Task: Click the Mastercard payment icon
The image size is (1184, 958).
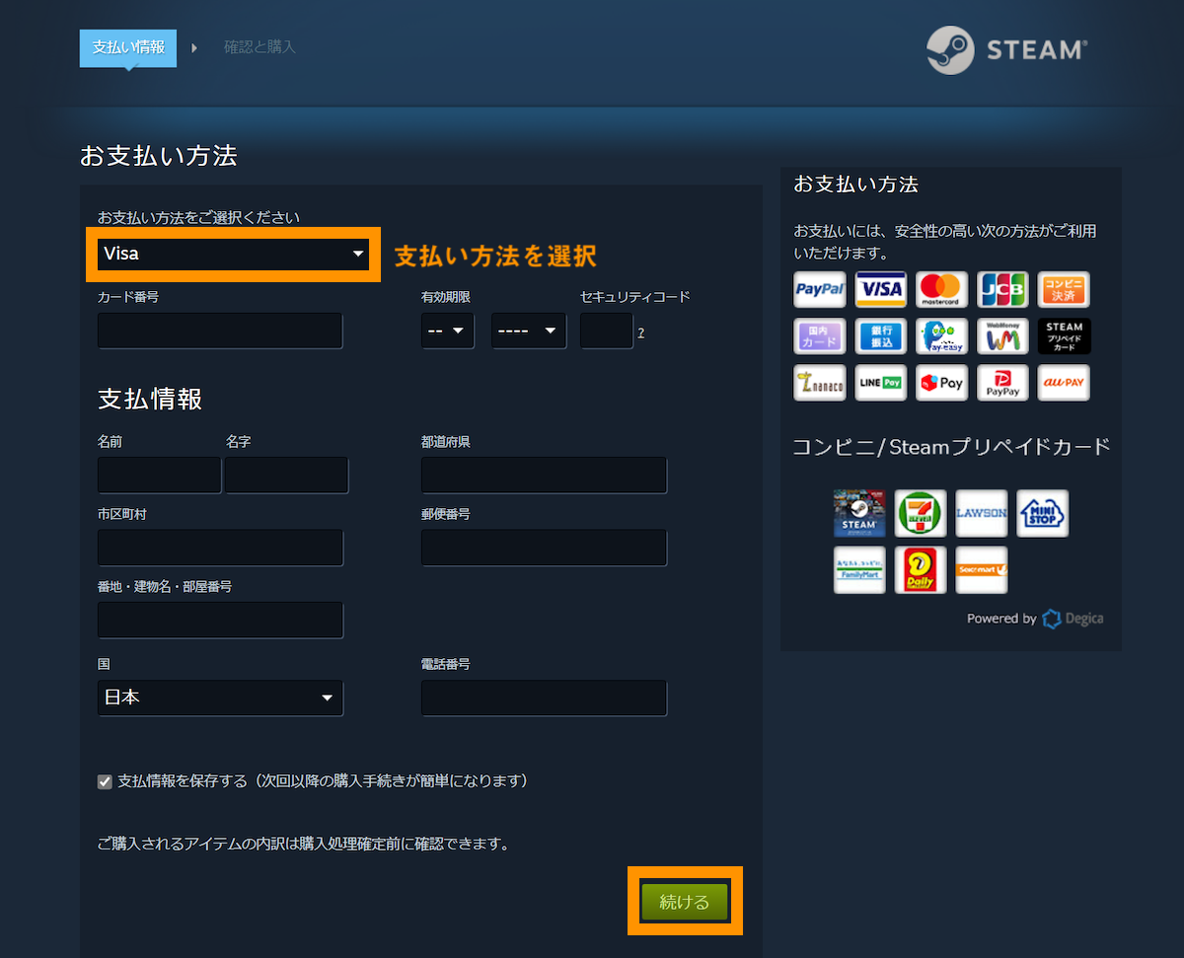Action: pyautogui.click(x=941, y=289)
